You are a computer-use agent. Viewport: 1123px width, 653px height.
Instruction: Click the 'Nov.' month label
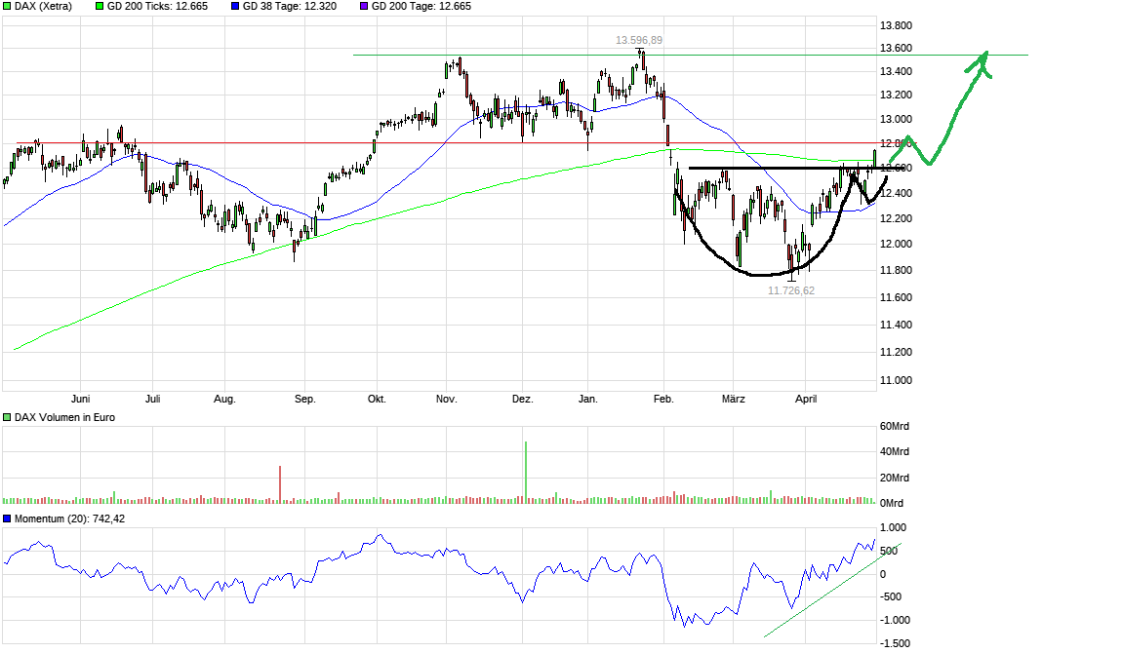[446, 399]
